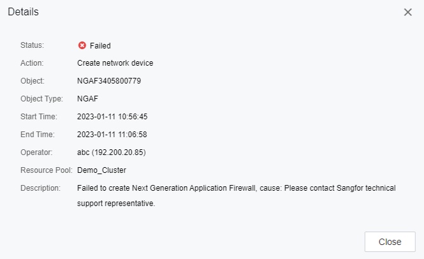Click the Details dialog title
Viewport: 424px width, 259px height.
coord(23,12)
